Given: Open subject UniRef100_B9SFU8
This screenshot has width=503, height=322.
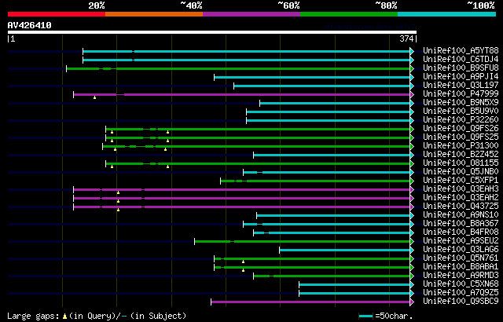Looking at the screenshot, I should [461, 68].
